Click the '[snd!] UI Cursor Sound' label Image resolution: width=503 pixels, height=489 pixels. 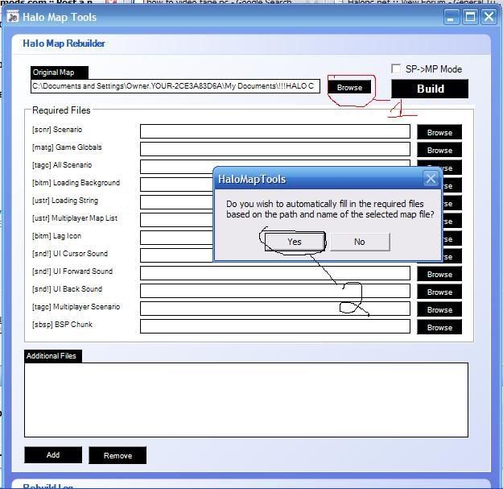click(70, 254)
